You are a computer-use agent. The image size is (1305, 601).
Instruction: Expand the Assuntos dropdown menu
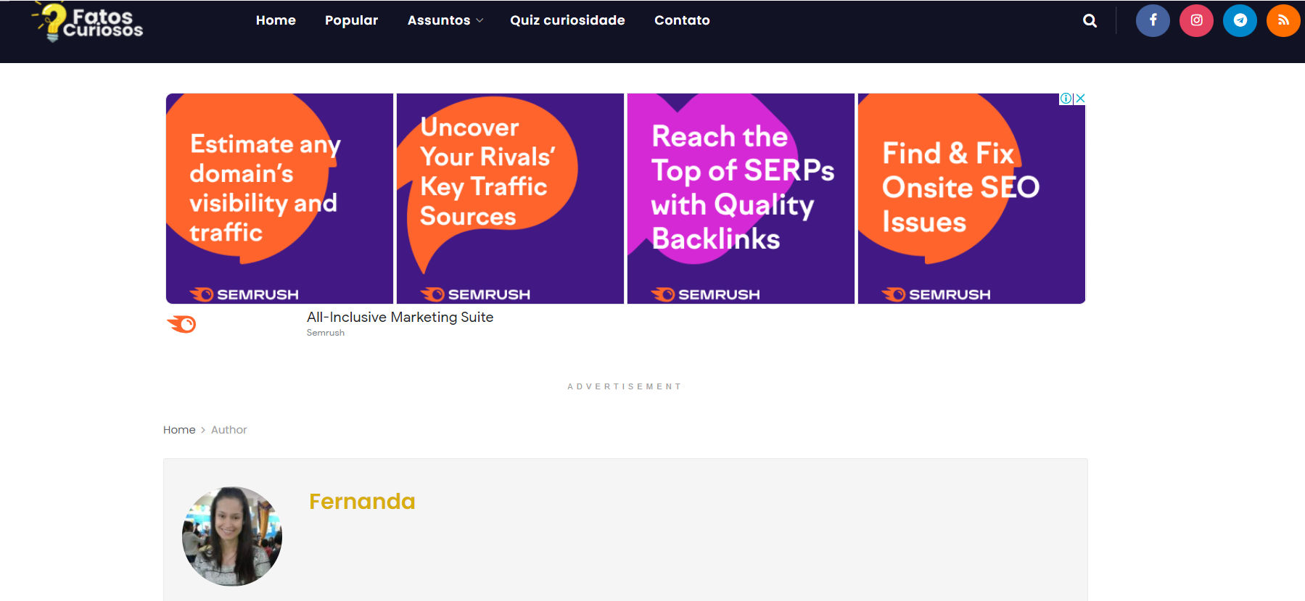tap(445, 20)
